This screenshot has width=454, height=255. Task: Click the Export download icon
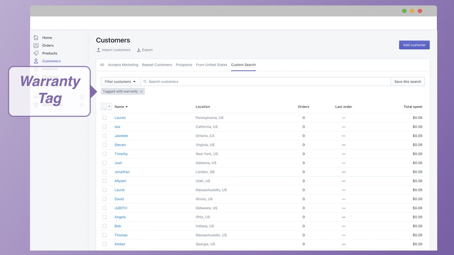(139, 50)
